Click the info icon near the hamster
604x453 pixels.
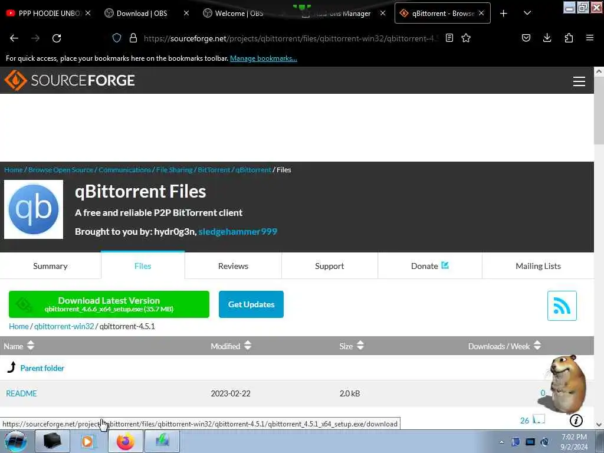tap(576, 420)
